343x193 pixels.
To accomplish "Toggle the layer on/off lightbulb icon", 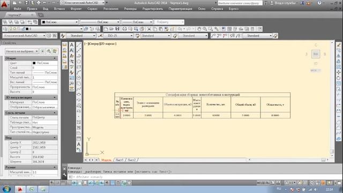I will (x=11, y=29).
